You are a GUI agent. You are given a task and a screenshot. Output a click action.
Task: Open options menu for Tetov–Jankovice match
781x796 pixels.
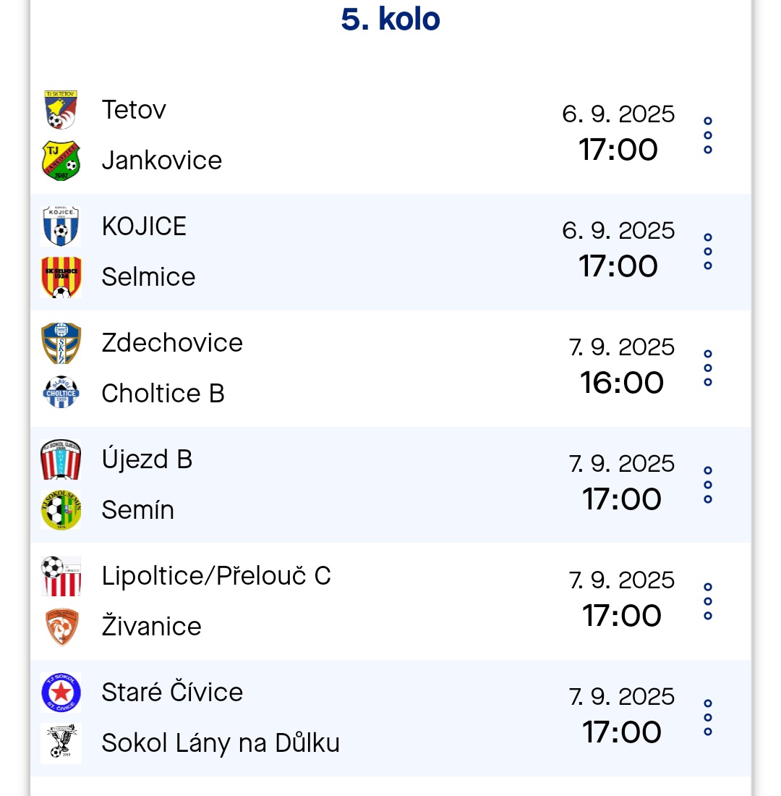pyautogui.click(x=708, y=135)
